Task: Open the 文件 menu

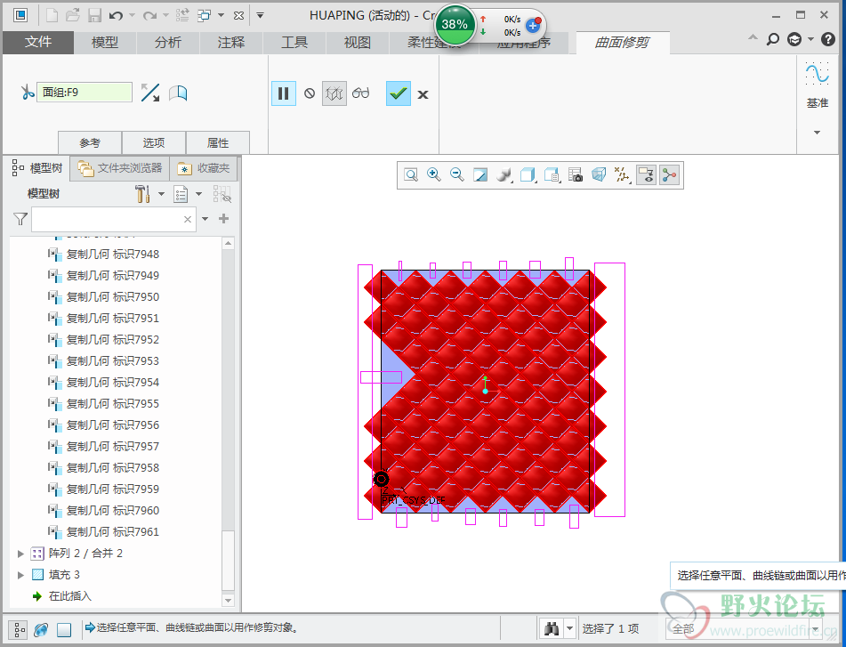Action: coord(37,42)
